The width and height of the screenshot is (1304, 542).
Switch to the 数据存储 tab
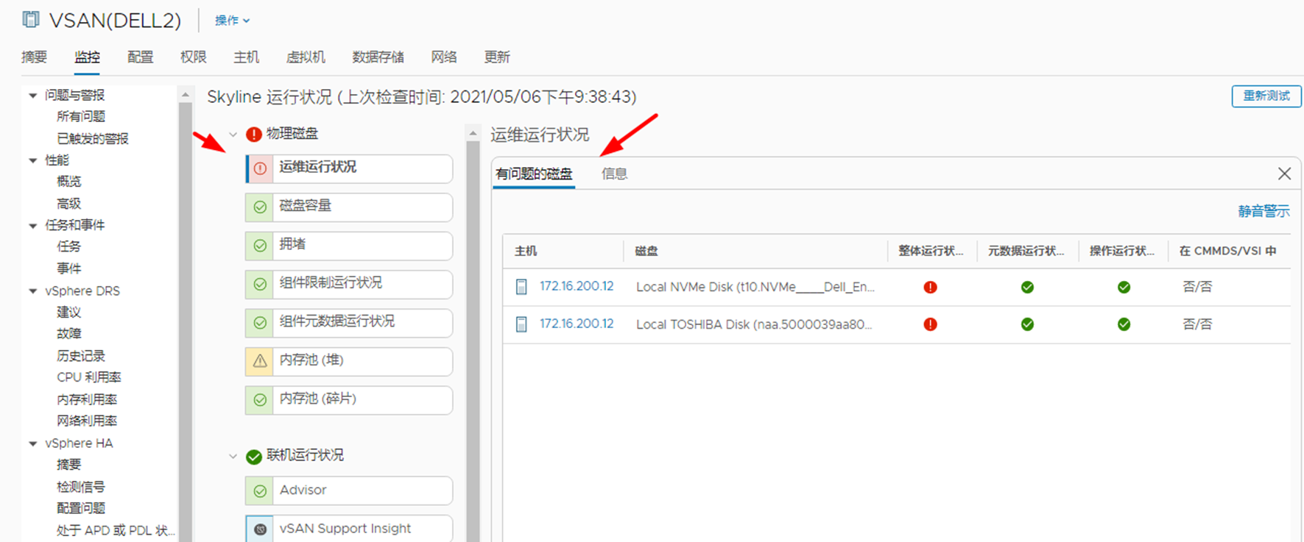click(378, 57)
